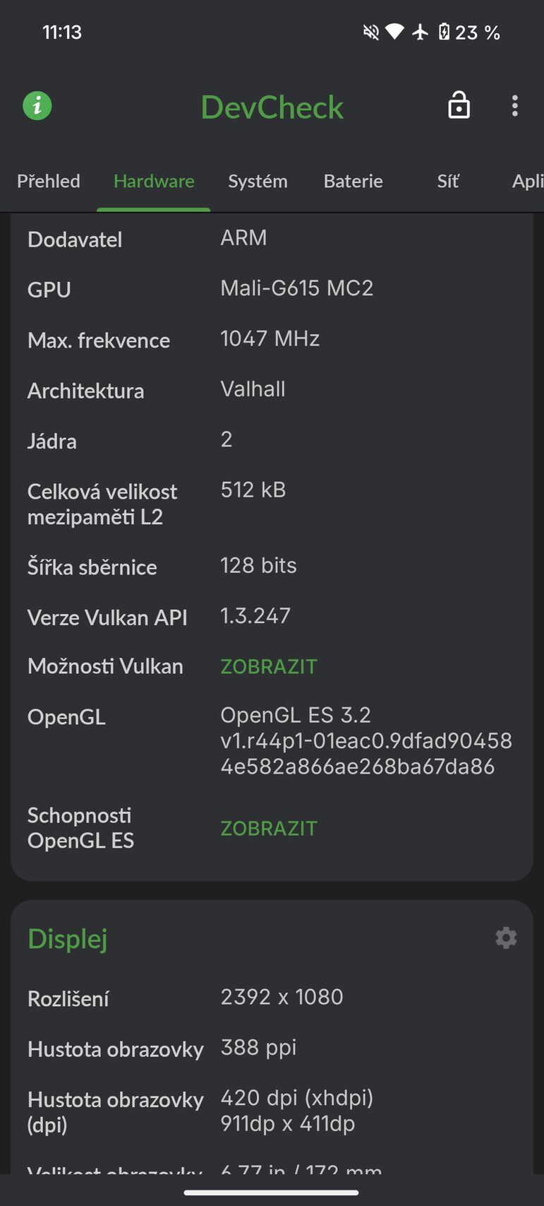Image resolution: width=544 pixels, height=1206 pixels.
Task: Switch to the Síť tab
Action: 448,182
